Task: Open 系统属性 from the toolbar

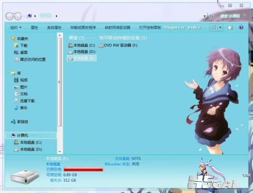Action: tap(54, 27)
